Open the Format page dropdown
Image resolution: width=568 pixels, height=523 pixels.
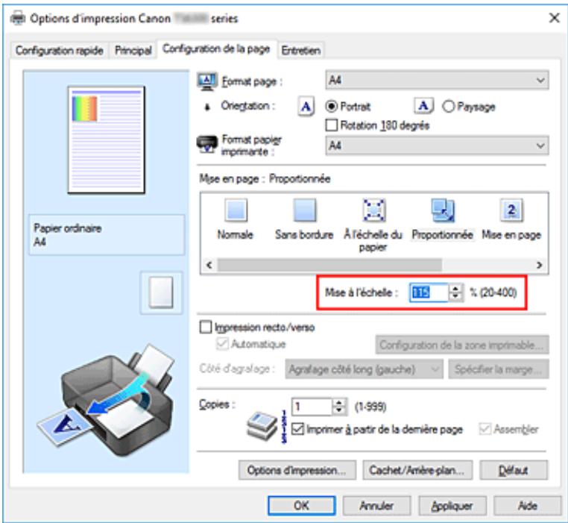click(437, 80)
